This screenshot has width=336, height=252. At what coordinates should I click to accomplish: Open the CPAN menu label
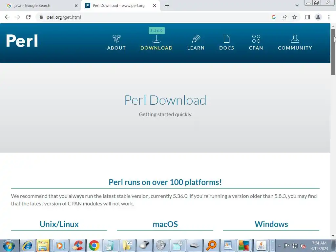point(256,48)
